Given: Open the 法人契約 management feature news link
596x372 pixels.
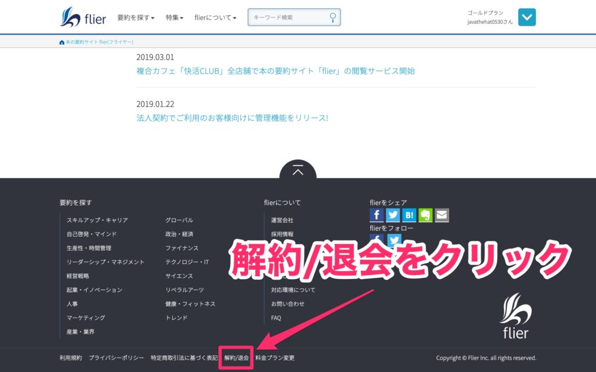Looking at the screenshot, I should [232, 118].
